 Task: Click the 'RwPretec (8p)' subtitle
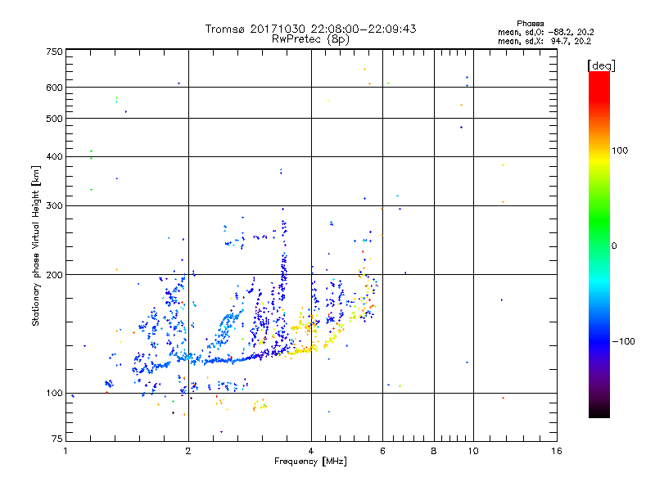tap(310, 39)
